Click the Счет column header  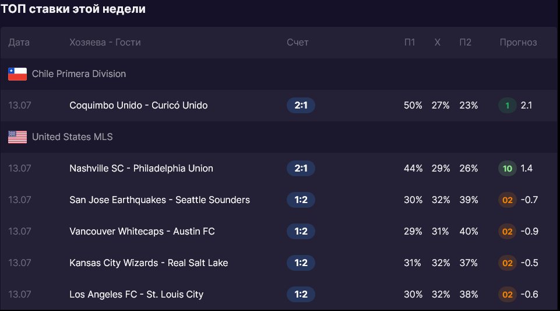click(x=298, y=43)
